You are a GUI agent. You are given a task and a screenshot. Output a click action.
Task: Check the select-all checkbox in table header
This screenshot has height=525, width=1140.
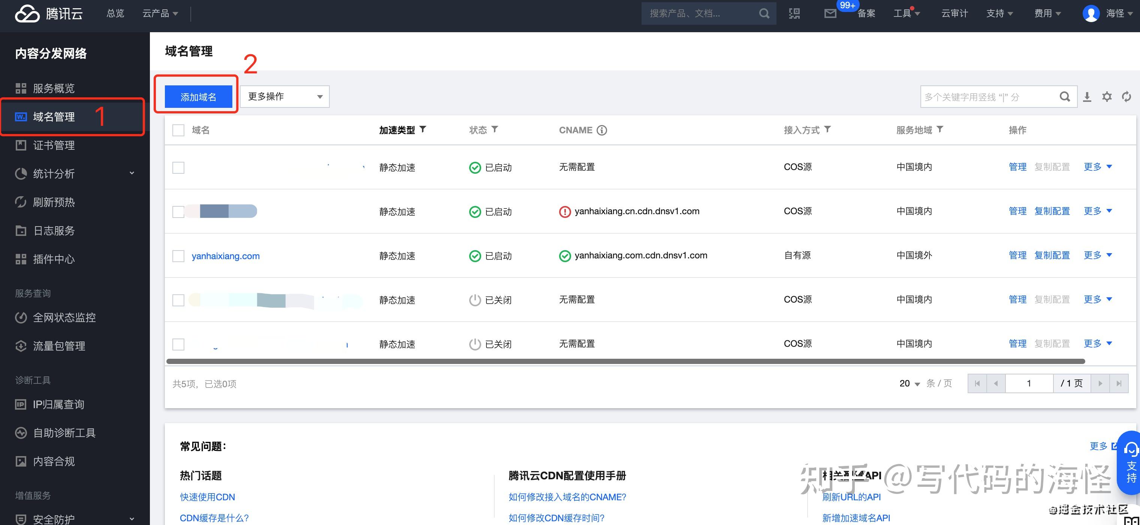tap(178, 130)
